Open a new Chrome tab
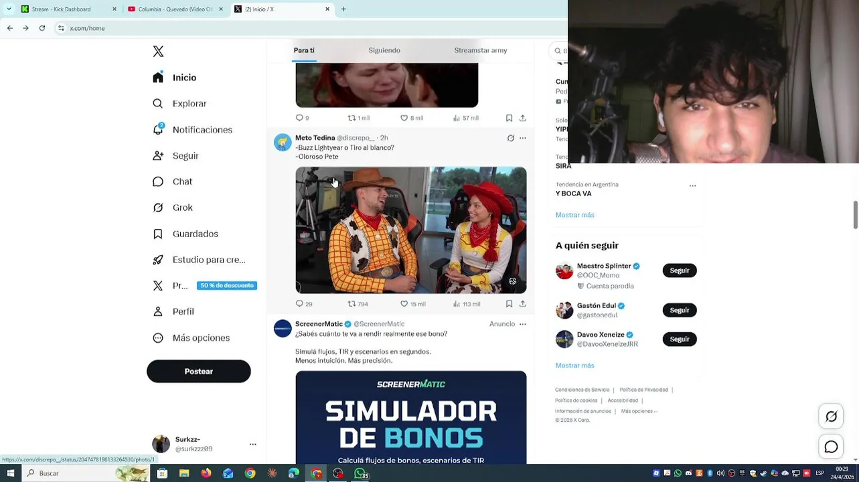 pos(343,9)
